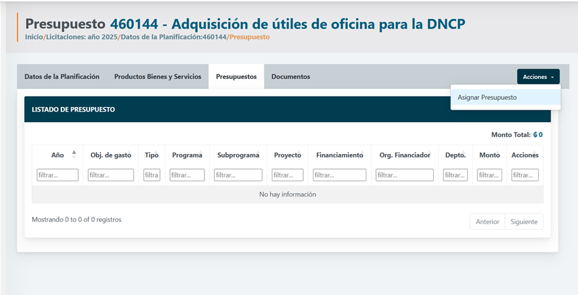Click the Org. Financiador filter input
Viewport: 578px width, 295px height.
pos(404,175)
